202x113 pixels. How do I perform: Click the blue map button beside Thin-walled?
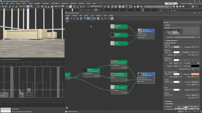[x=198, y=63]
